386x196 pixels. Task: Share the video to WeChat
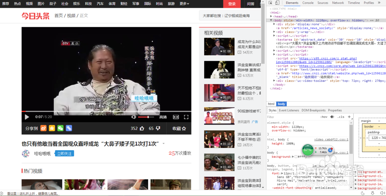[60, 128]
